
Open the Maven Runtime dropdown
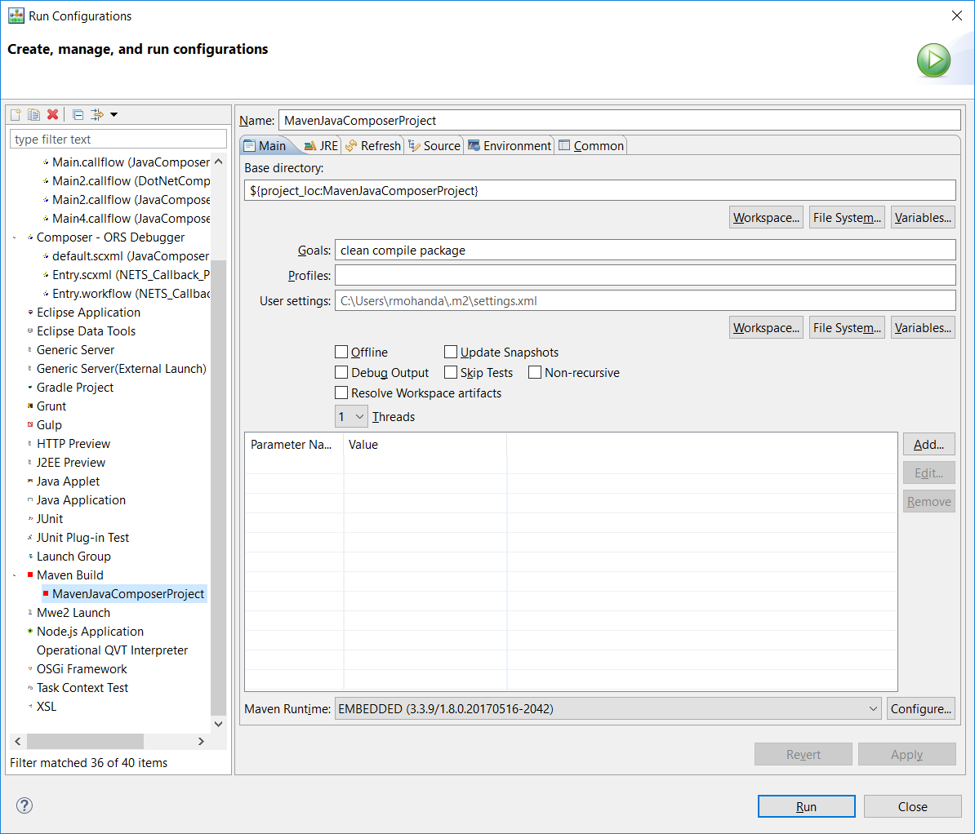(x=608, y=708)
